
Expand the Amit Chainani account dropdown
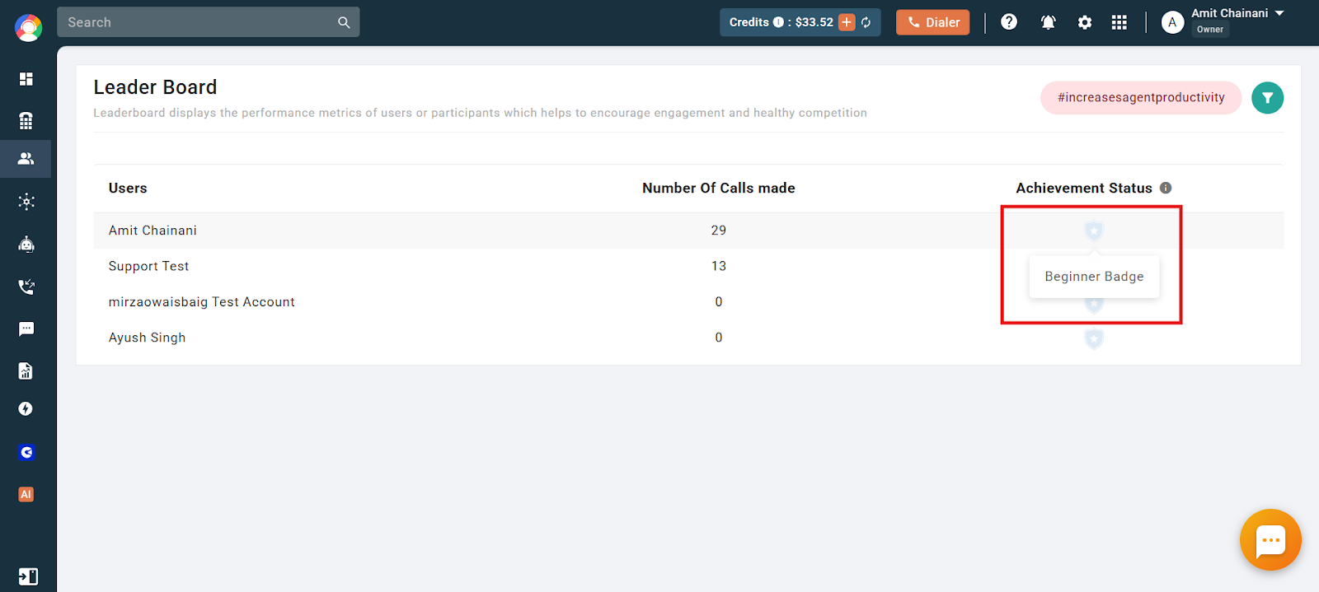tap(1279, 13)
